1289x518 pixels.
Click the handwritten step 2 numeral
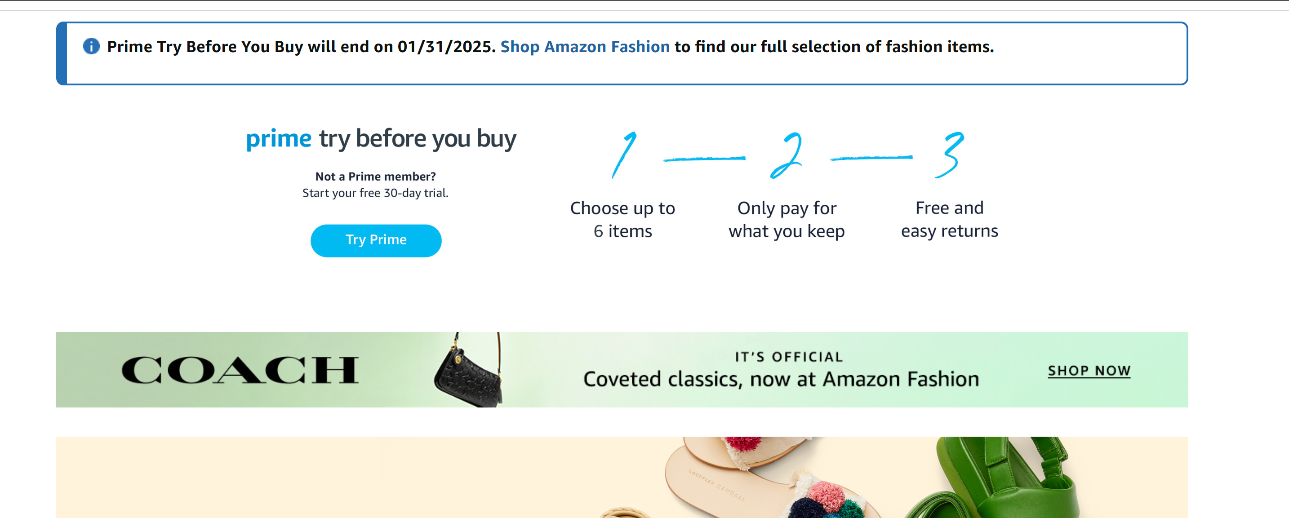787,155
